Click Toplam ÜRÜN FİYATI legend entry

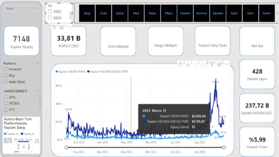coord(70,71)
